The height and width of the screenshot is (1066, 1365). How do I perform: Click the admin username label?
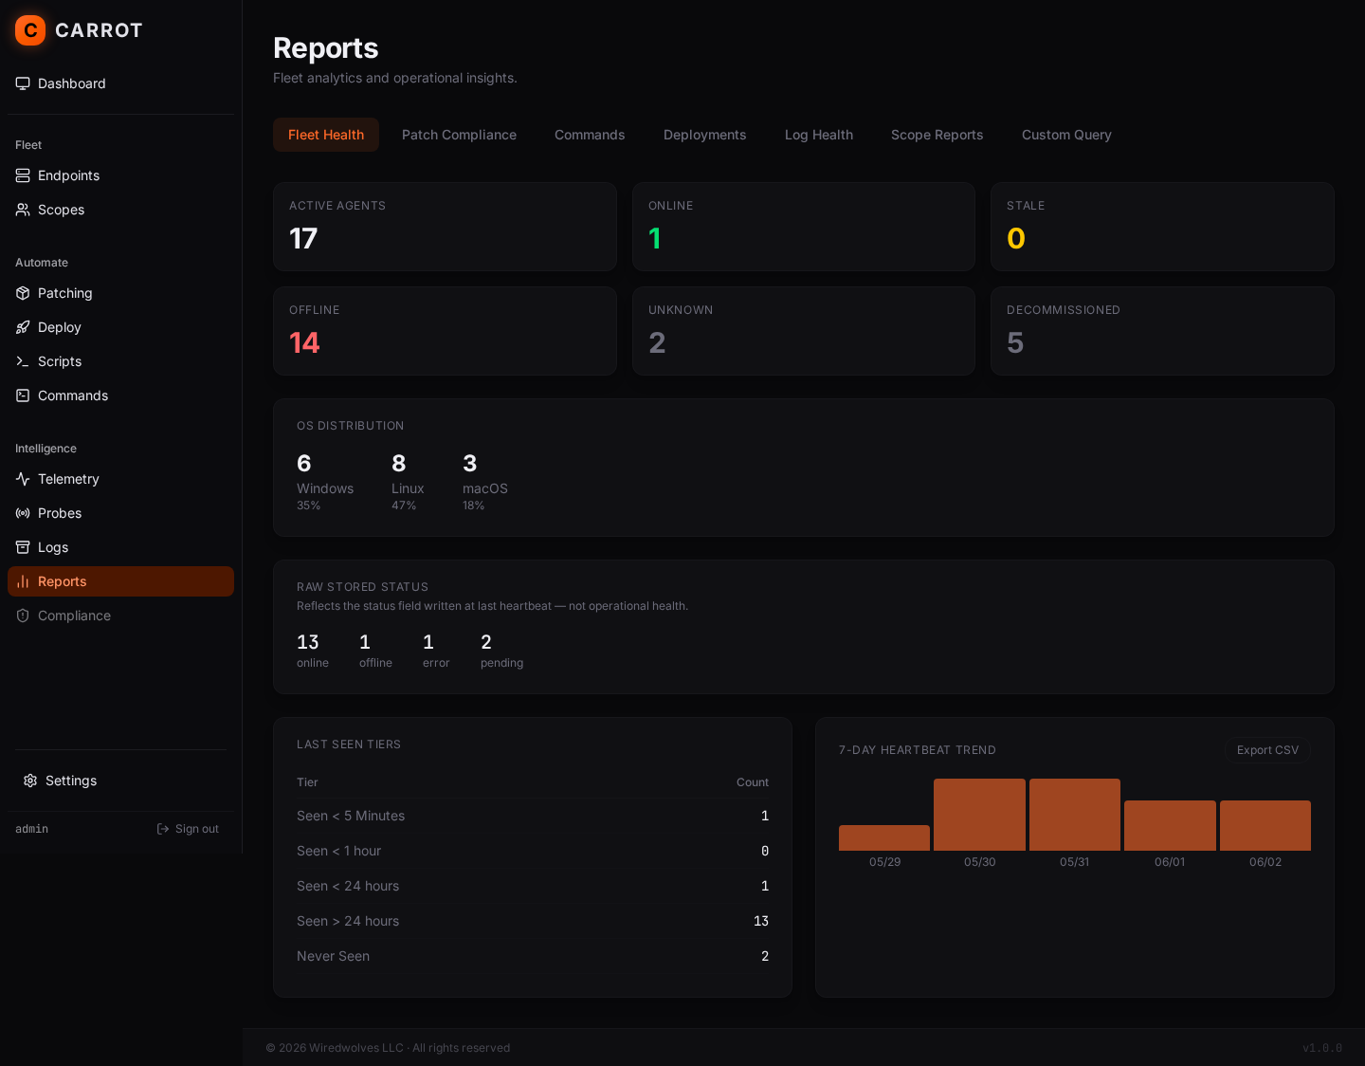tap(31, 829)
